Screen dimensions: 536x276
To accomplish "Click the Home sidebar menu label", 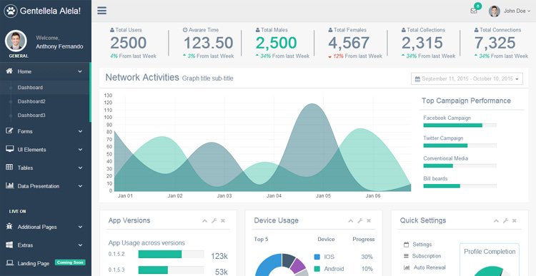I will click(x=24, y=71).
